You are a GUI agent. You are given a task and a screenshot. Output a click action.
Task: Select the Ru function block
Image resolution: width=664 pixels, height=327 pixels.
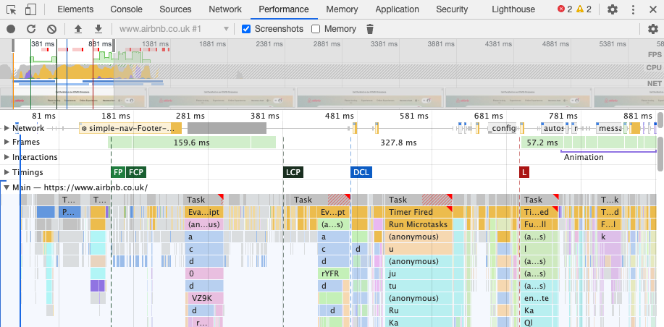(x=419, y=310)
